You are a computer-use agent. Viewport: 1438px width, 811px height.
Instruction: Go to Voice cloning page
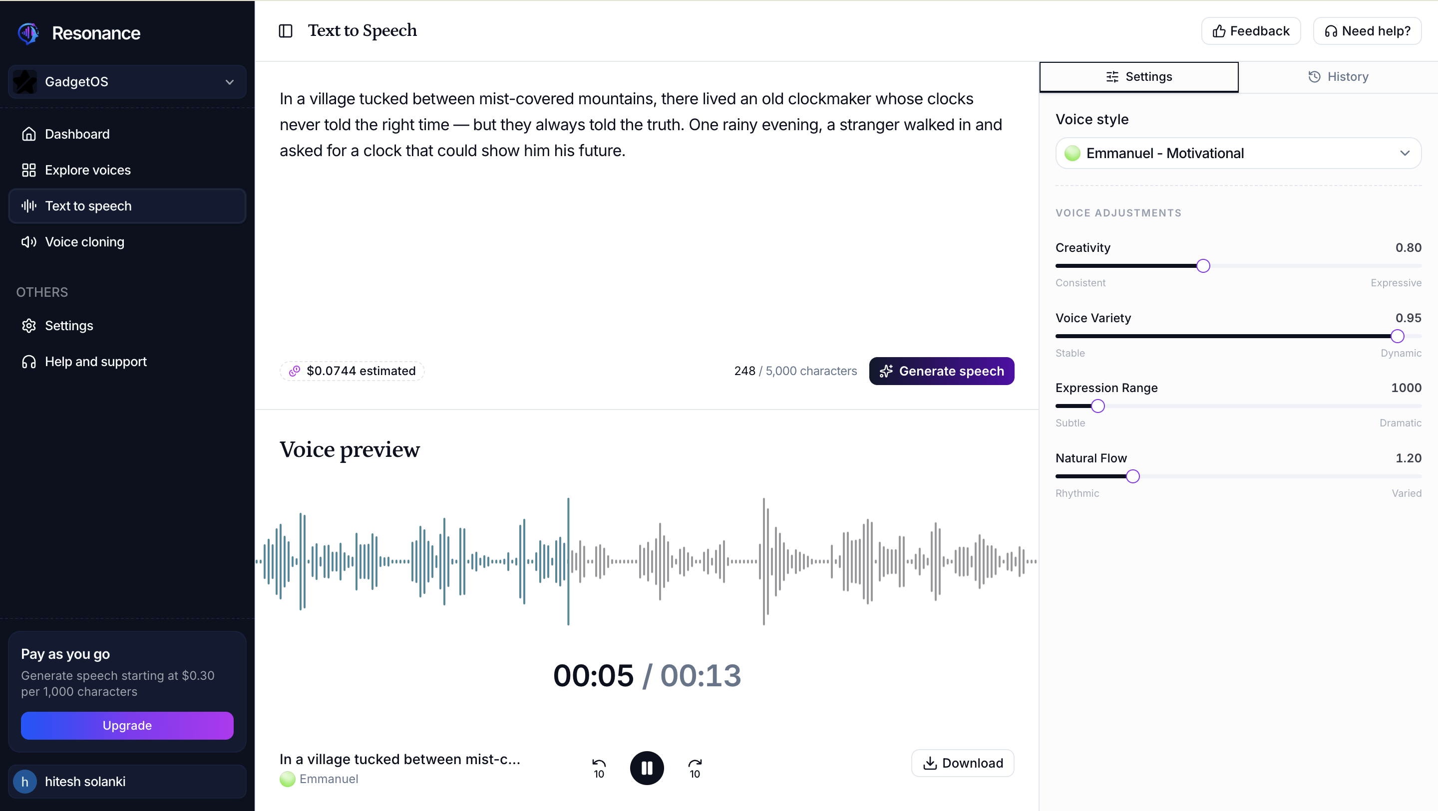(127, 241)
